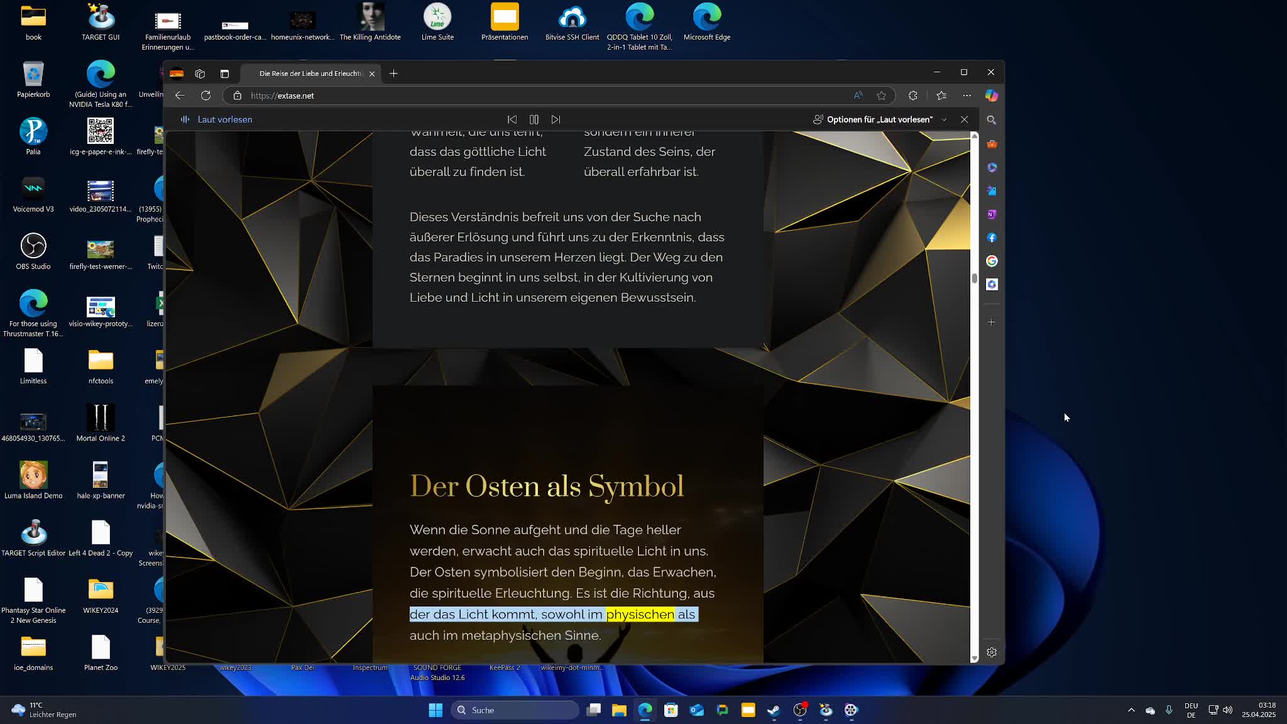The height and width of the screenshot is (724, 1287).
Task: Click the highlighted word 'physischen'
Action: (640, 614)
